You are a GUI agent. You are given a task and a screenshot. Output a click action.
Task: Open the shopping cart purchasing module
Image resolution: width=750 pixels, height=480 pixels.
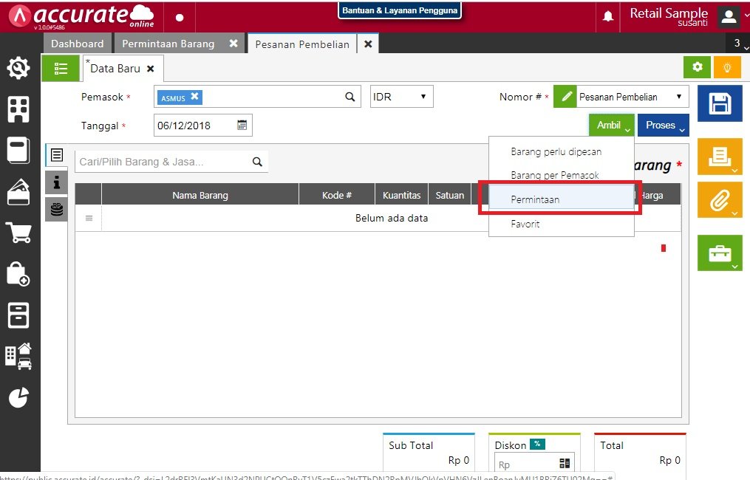click(18, 233)
